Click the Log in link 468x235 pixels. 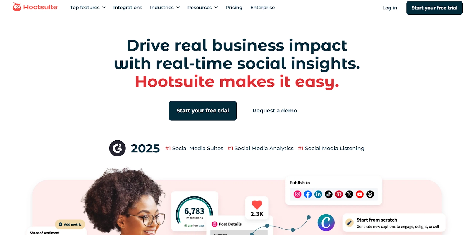point(390,8)
